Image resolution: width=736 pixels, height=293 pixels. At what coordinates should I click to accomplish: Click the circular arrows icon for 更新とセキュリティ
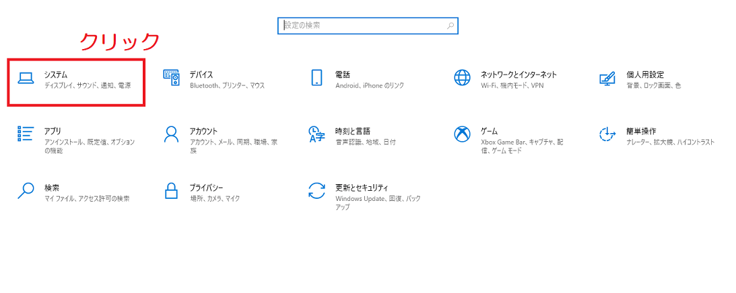316,190
